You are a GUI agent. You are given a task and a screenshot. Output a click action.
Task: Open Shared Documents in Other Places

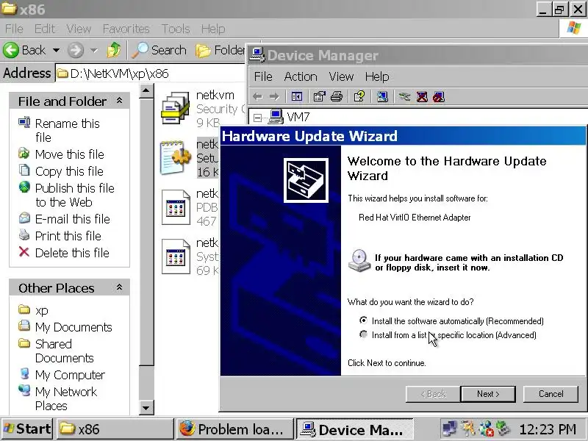[64, 351]
